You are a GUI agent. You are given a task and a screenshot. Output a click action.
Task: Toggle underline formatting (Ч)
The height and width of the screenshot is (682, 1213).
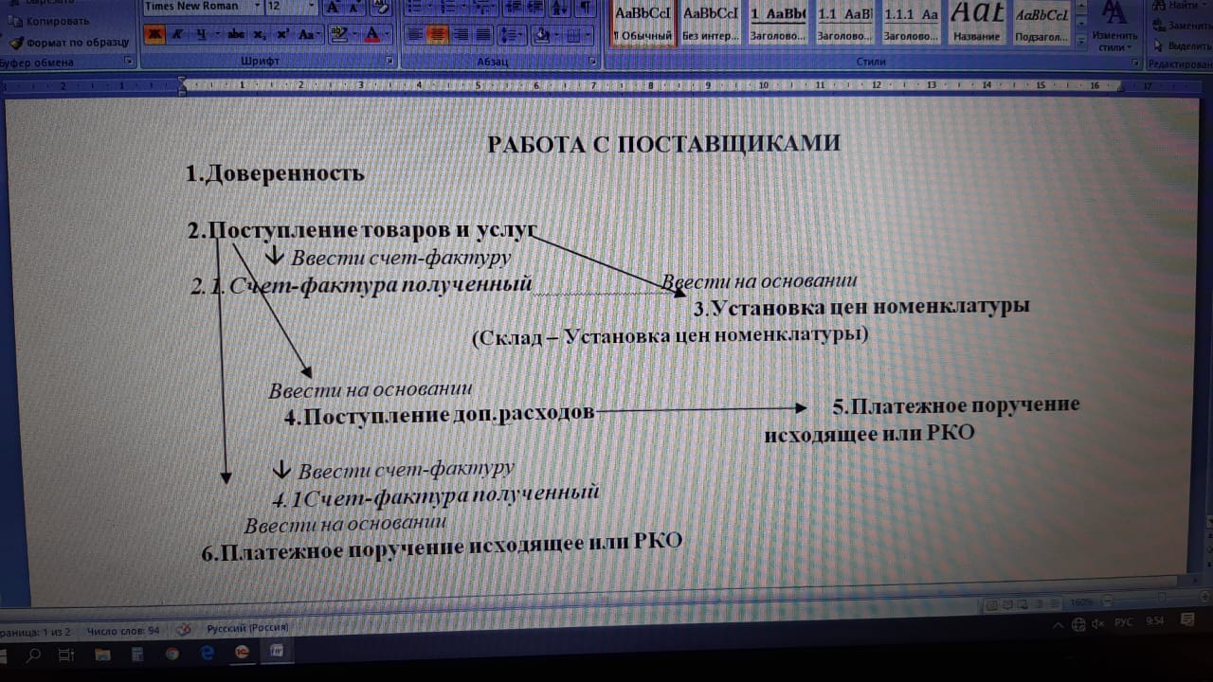coord(200,35)
